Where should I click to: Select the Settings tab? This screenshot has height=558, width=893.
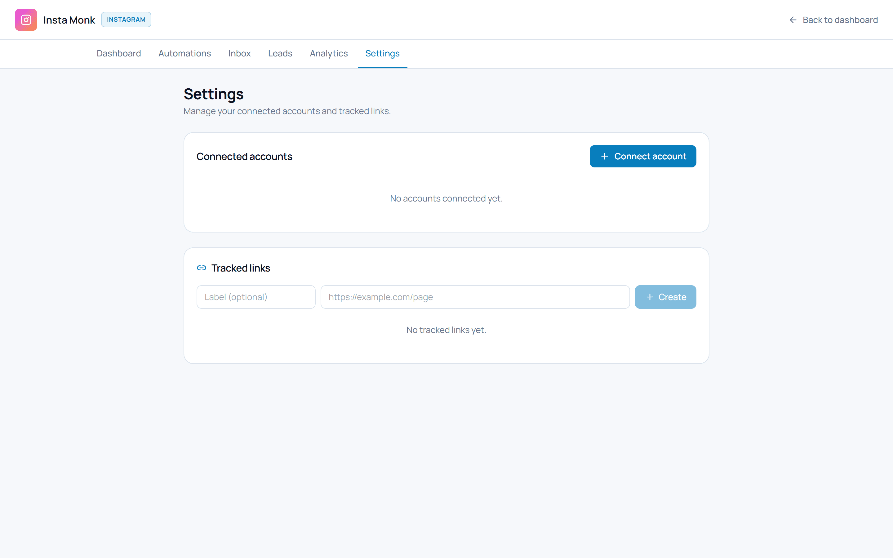[x=382, y=54]
